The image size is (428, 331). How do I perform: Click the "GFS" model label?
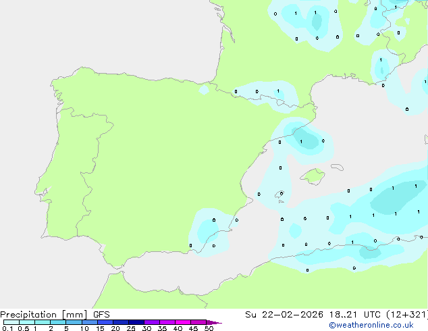pos(101,315)
